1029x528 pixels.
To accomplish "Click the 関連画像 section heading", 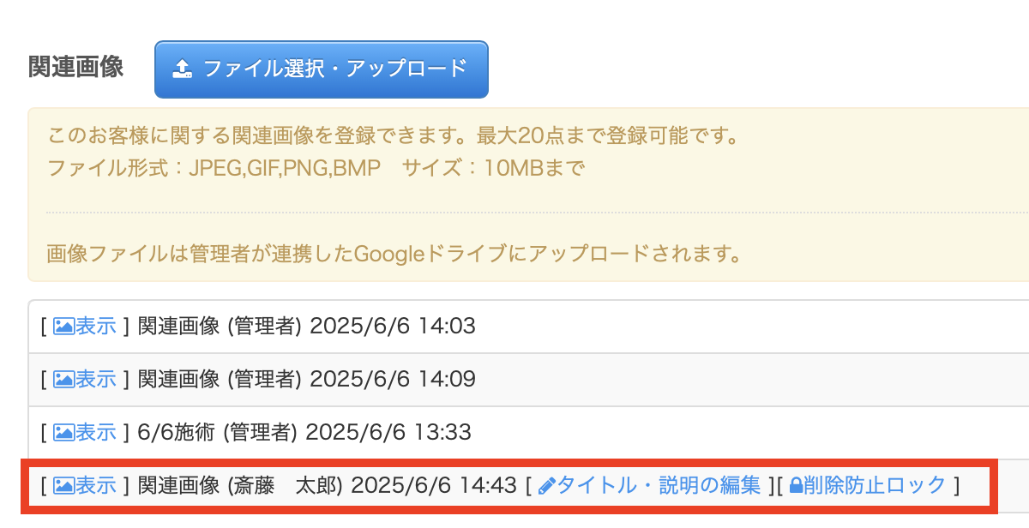I will [76, 67].
